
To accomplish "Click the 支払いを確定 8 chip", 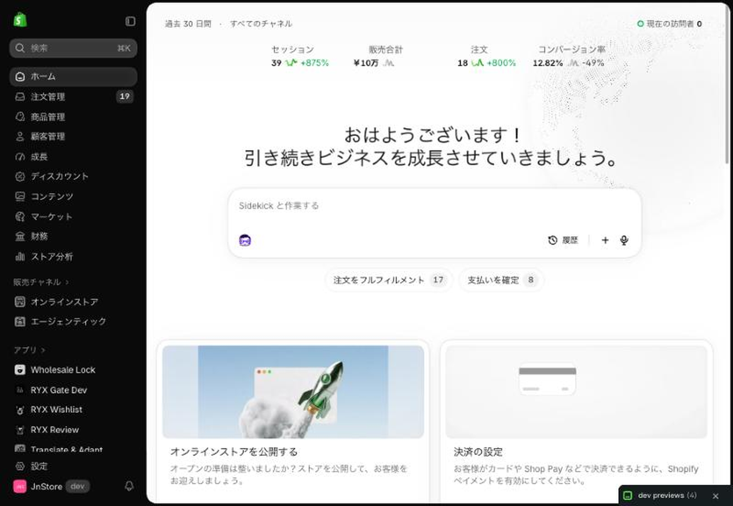I will click(x=502, y=280).
